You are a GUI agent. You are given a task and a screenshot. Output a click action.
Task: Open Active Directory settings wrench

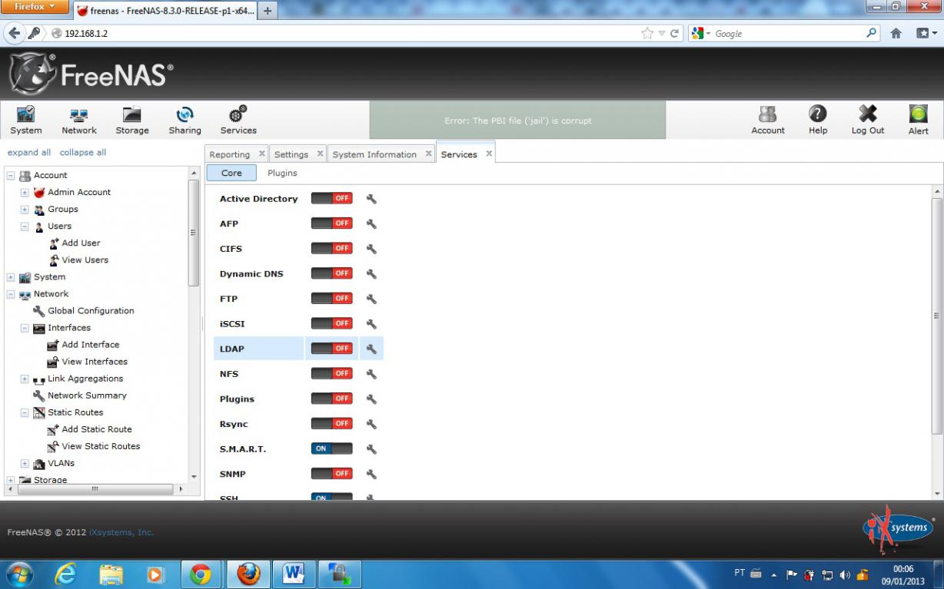(x=371, y=199)
